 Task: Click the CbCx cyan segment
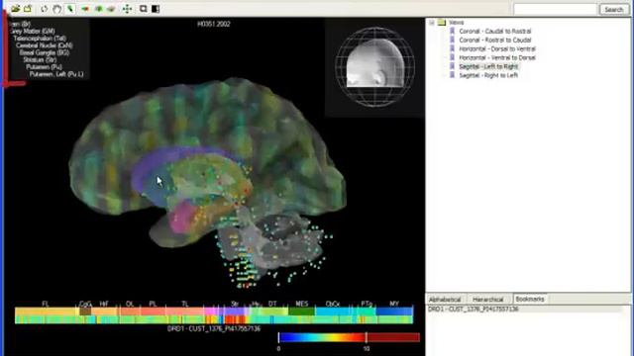(x=333, y=311)
